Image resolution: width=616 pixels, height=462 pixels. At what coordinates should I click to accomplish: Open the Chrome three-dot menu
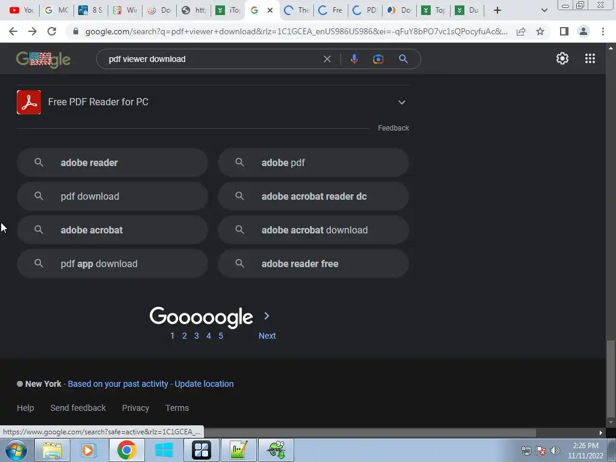tap(603, 31)
